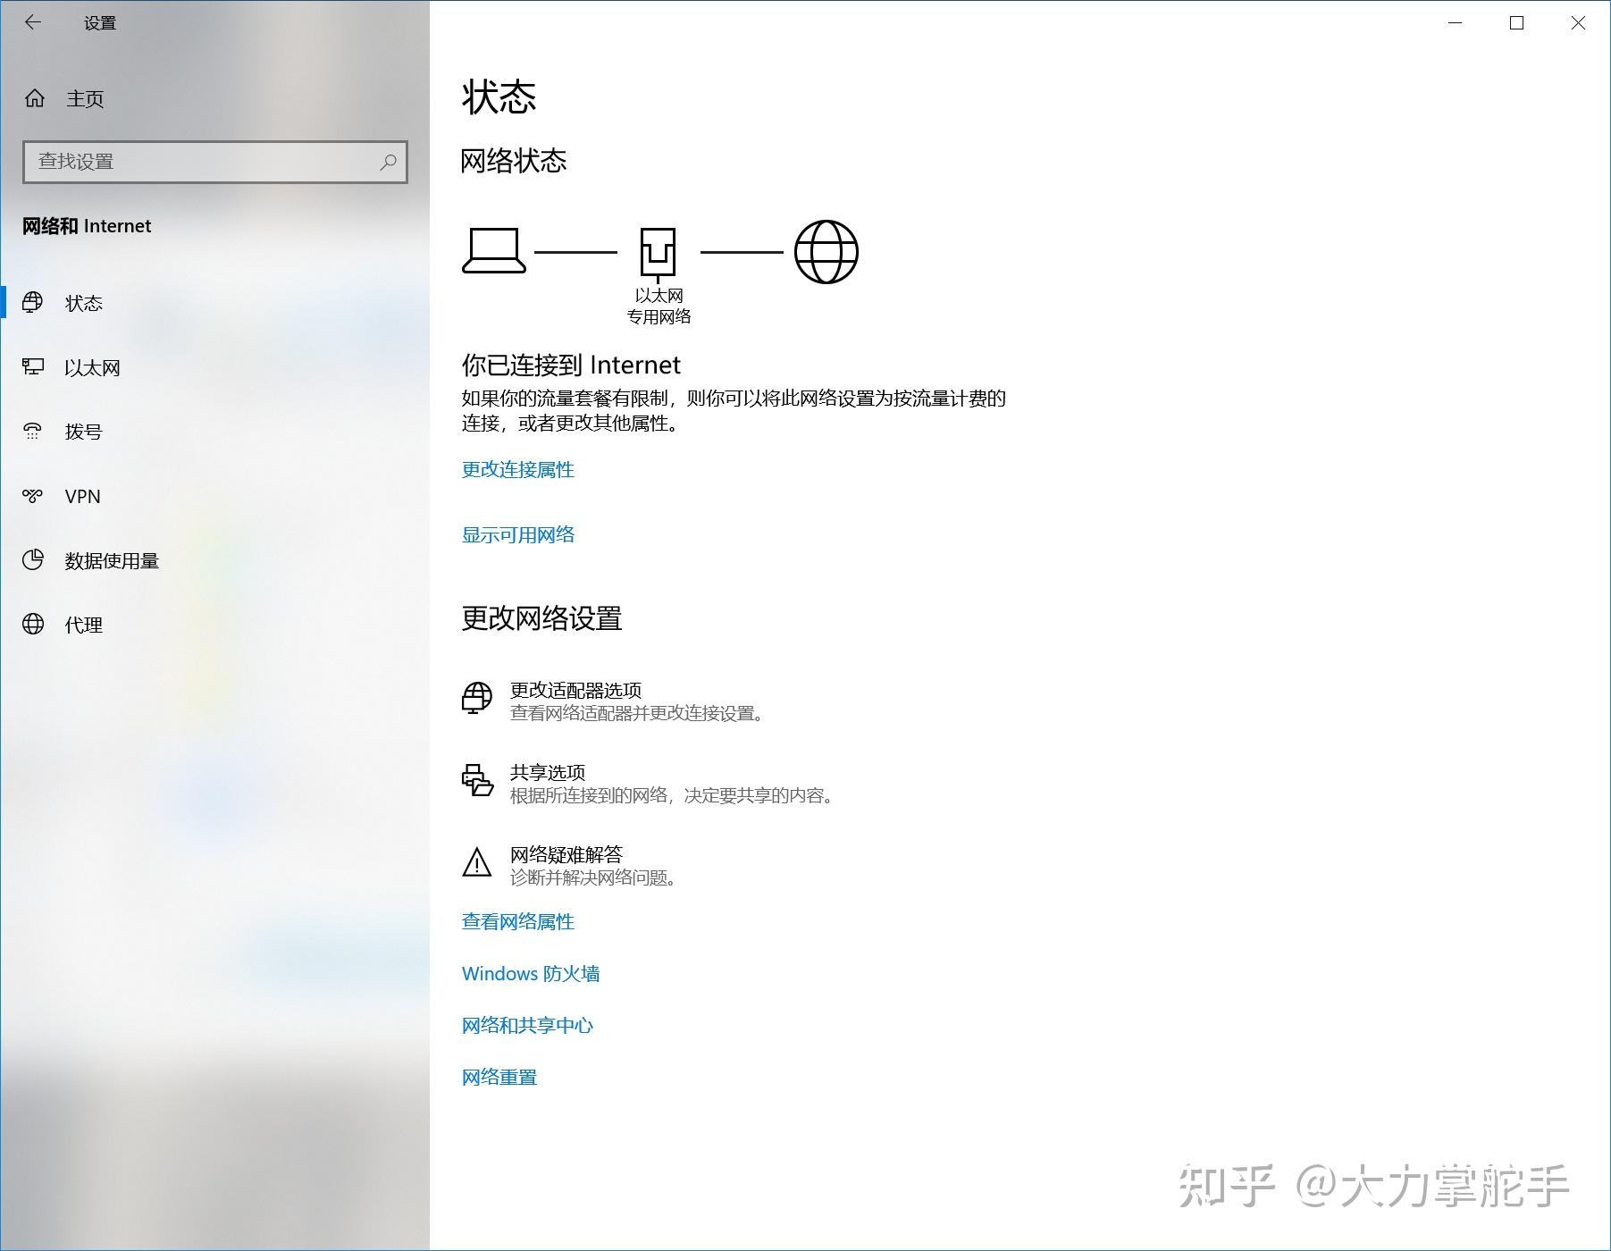Select the 状态 globe icon in sidebar
This screenshot has height=1251, width=1611.
pyautogui.click(x=33, y=303)
